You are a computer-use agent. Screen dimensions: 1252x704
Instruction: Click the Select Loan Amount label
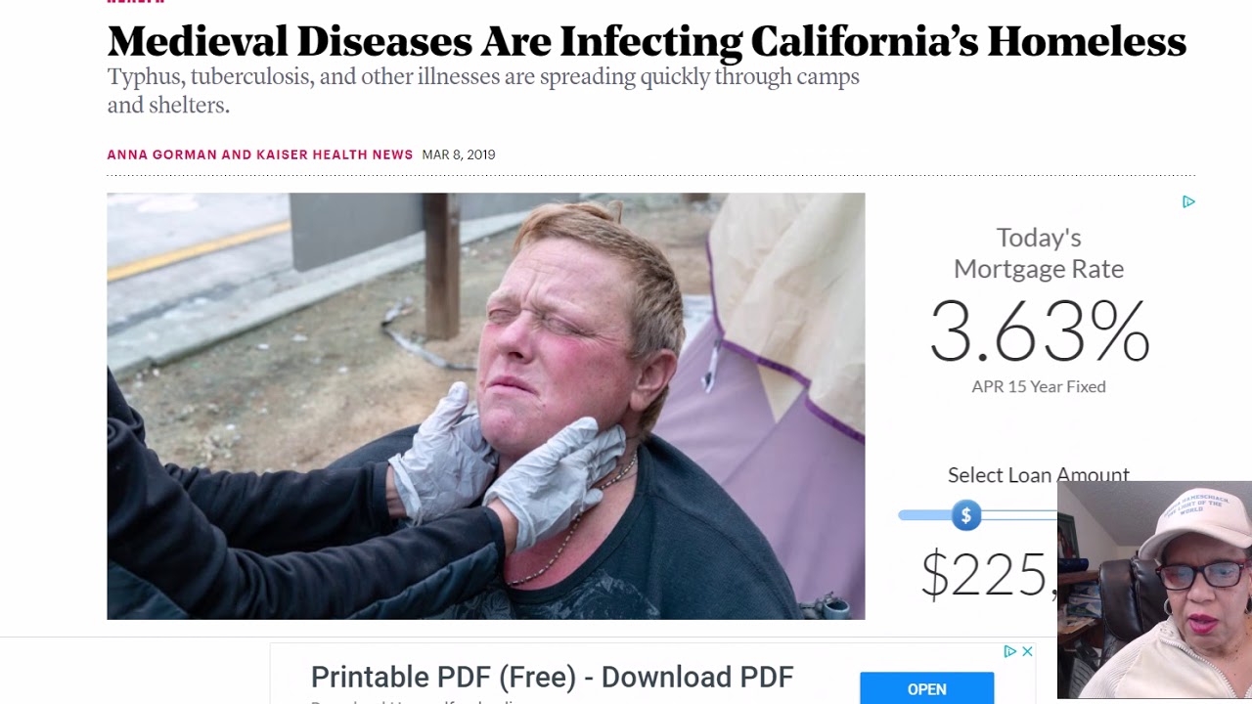click(1038, 475)
